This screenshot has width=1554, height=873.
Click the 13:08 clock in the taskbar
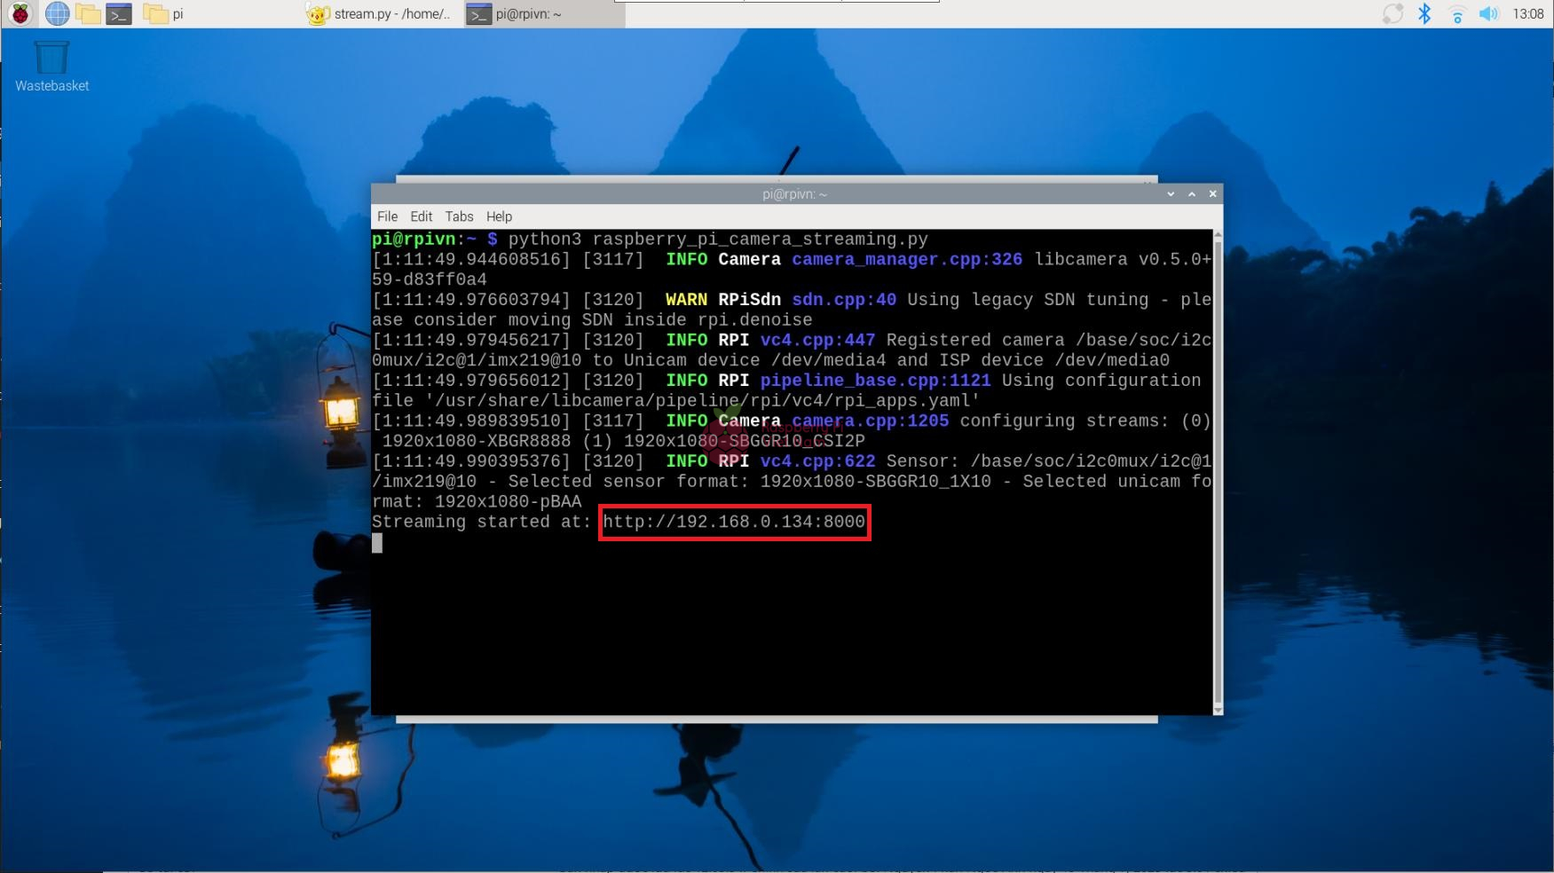click(x=1527, y=13)
